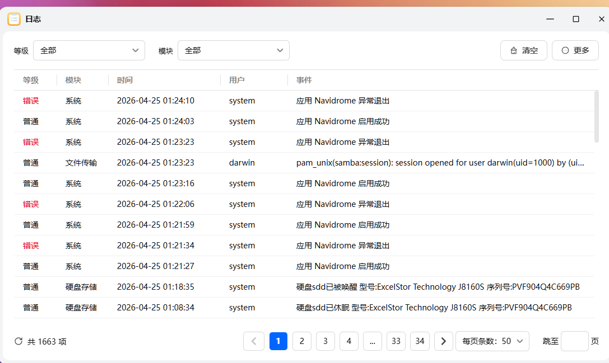Viewport: 609px width, 363px height.
Task: Click the ellipsis between page numbers
Action: (x=373, y=341)
